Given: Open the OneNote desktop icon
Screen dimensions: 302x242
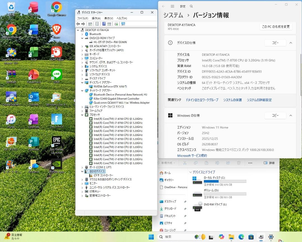Looking at the screenshot, I should [34, 121].
